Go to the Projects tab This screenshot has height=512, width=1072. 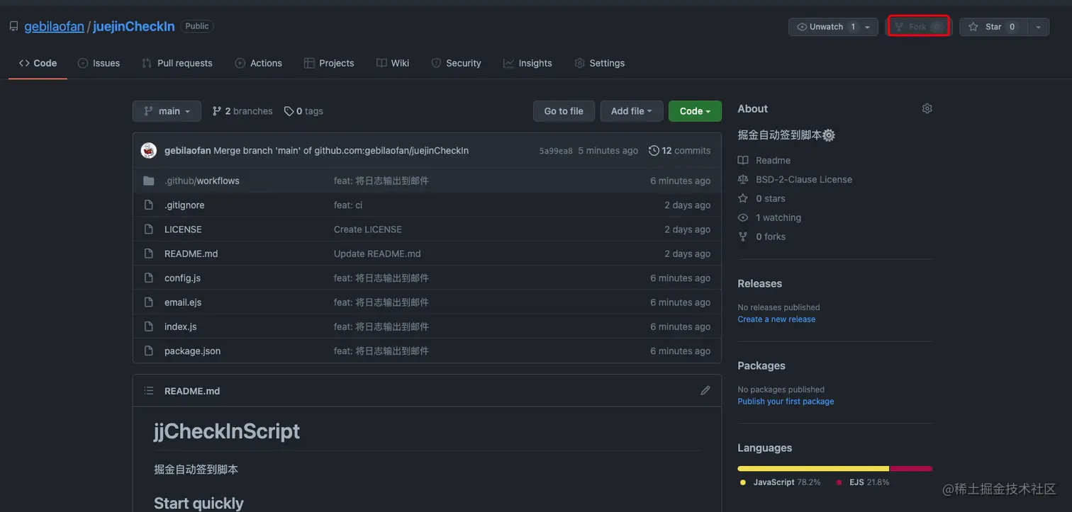coord(328,63)
